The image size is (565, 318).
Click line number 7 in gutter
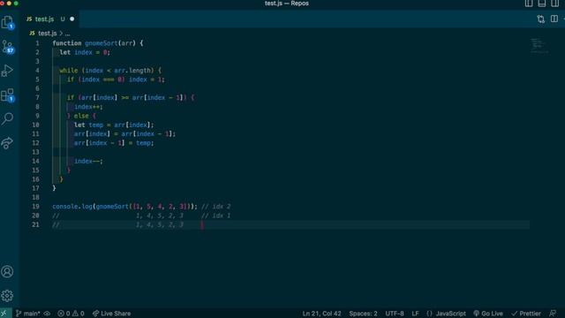(x=37, y=98)
